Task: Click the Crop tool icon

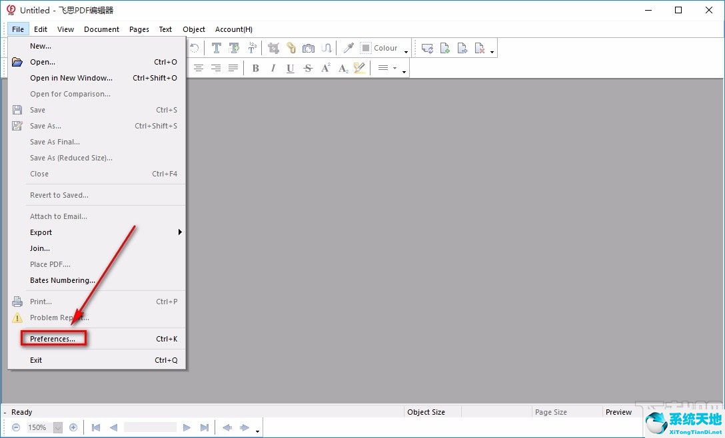Action: 273,48
